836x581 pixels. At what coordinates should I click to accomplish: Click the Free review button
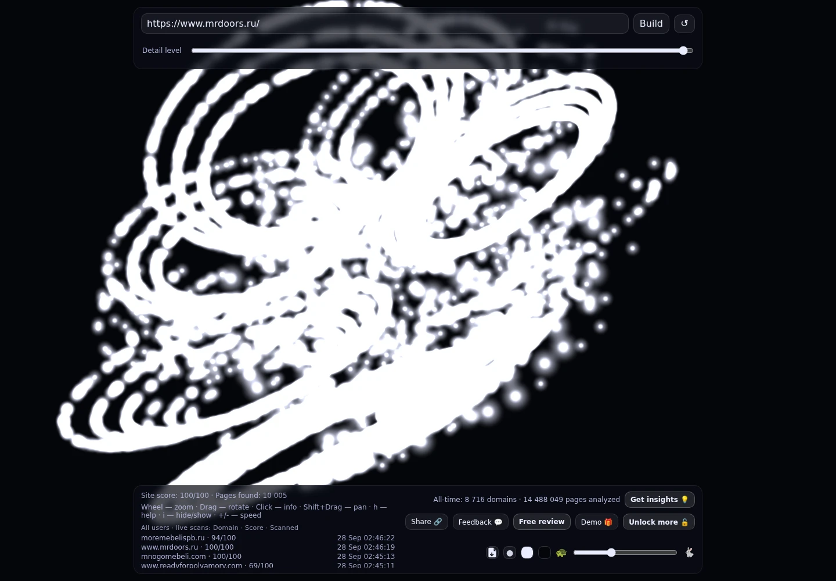click(x=542, y=522)
